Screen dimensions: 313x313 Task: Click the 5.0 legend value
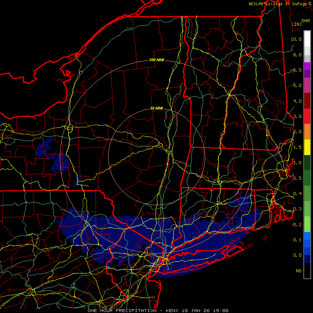(297, 86)
